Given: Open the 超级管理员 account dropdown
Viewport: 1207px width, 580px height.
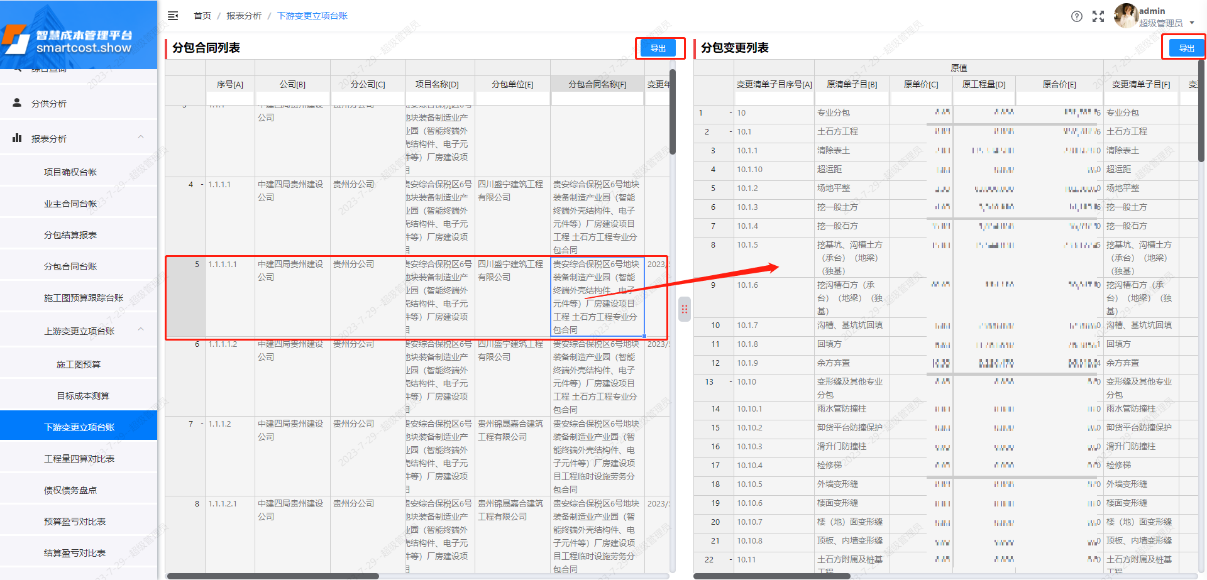Looking at the screenshot, I should (1167, 23).
